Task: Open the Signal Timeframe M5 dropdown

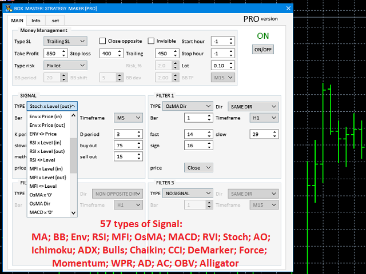Action: (x=128, y=118)
